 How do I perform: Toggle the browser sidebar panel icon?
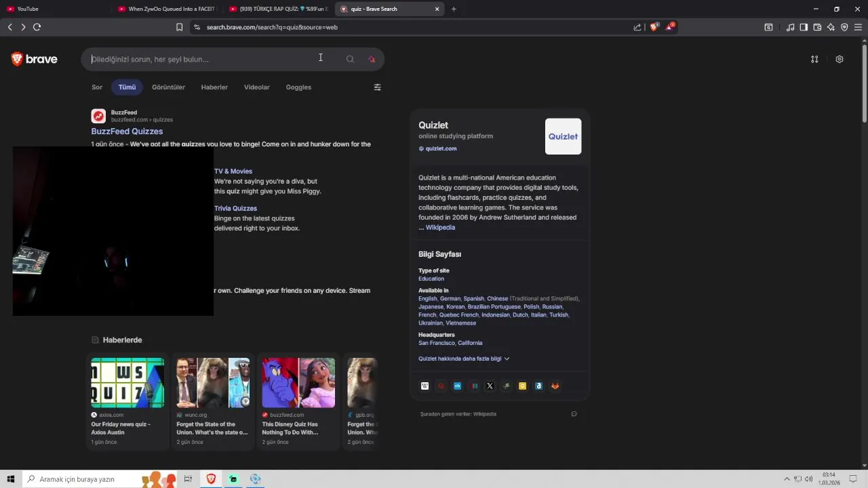point(804,27)
